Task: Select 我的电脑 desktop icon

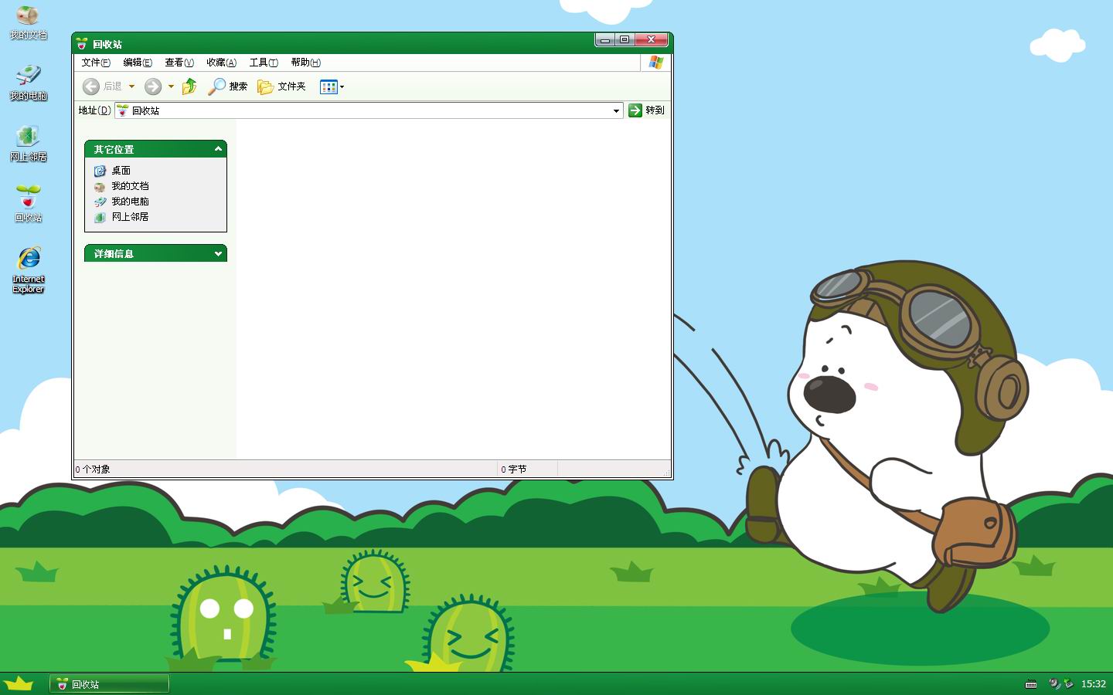Action: click(28, 83)
